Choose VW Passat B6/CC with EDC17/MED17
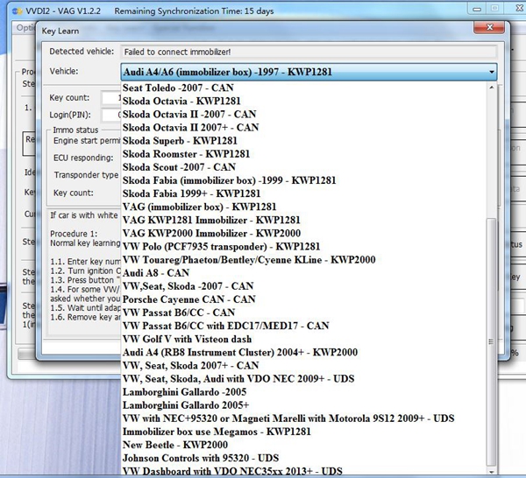The image size is (526, 478). [x=303, y=326]
